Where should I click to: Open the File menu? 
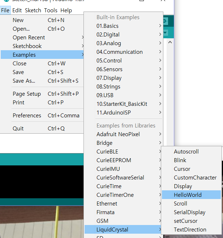coord(5,10)
